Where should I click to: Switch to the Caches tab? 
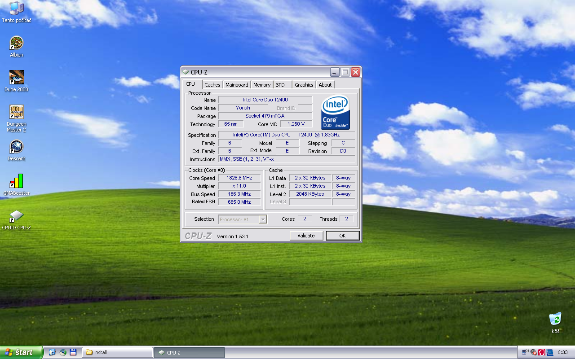(212, 85)
